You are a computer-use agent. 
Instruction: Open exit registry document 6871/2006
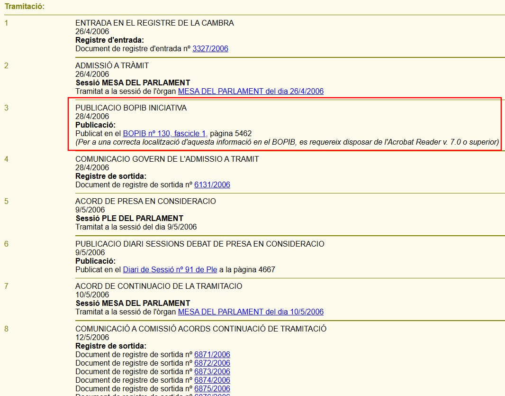212,354
